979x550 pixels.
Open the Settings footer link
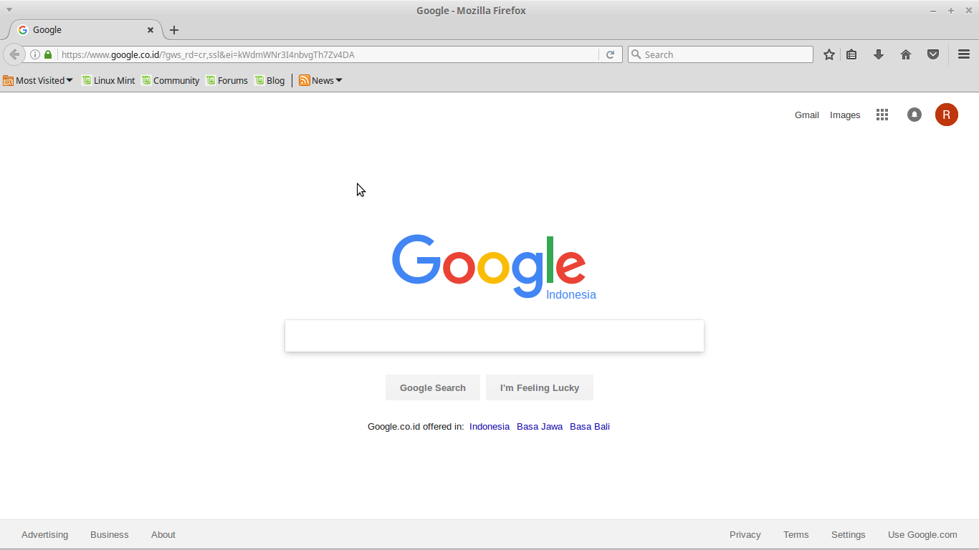pos(849,534)
